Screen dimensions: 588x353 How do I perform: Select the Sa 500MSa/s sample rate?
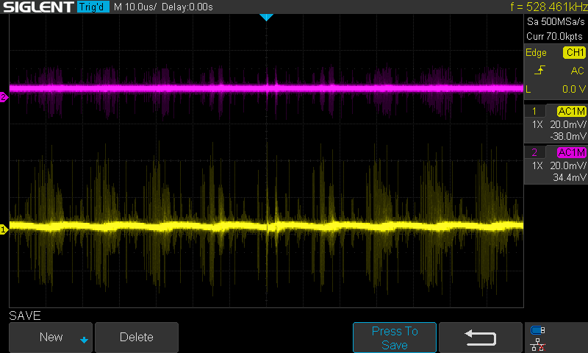coord(556,22)
